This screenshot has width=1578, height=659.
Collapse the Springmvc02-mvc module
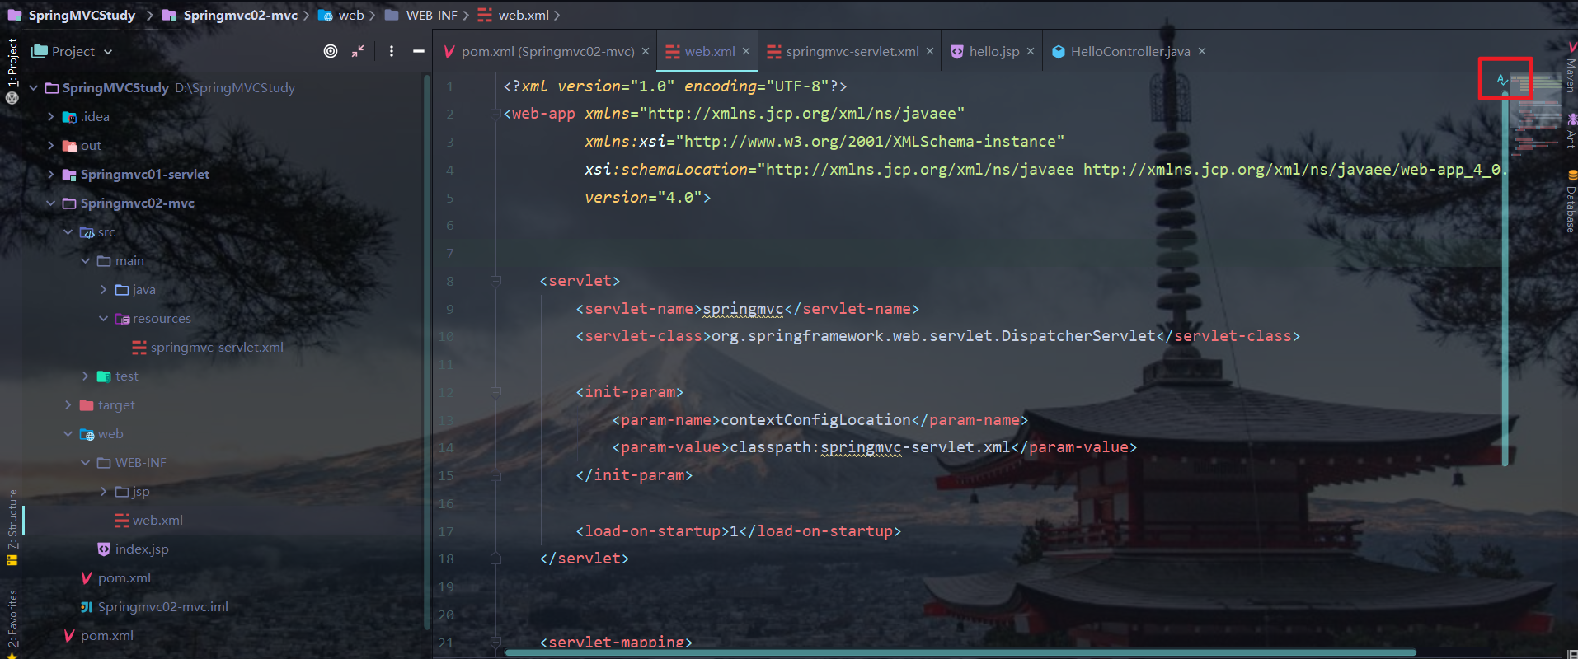point(51,203)
